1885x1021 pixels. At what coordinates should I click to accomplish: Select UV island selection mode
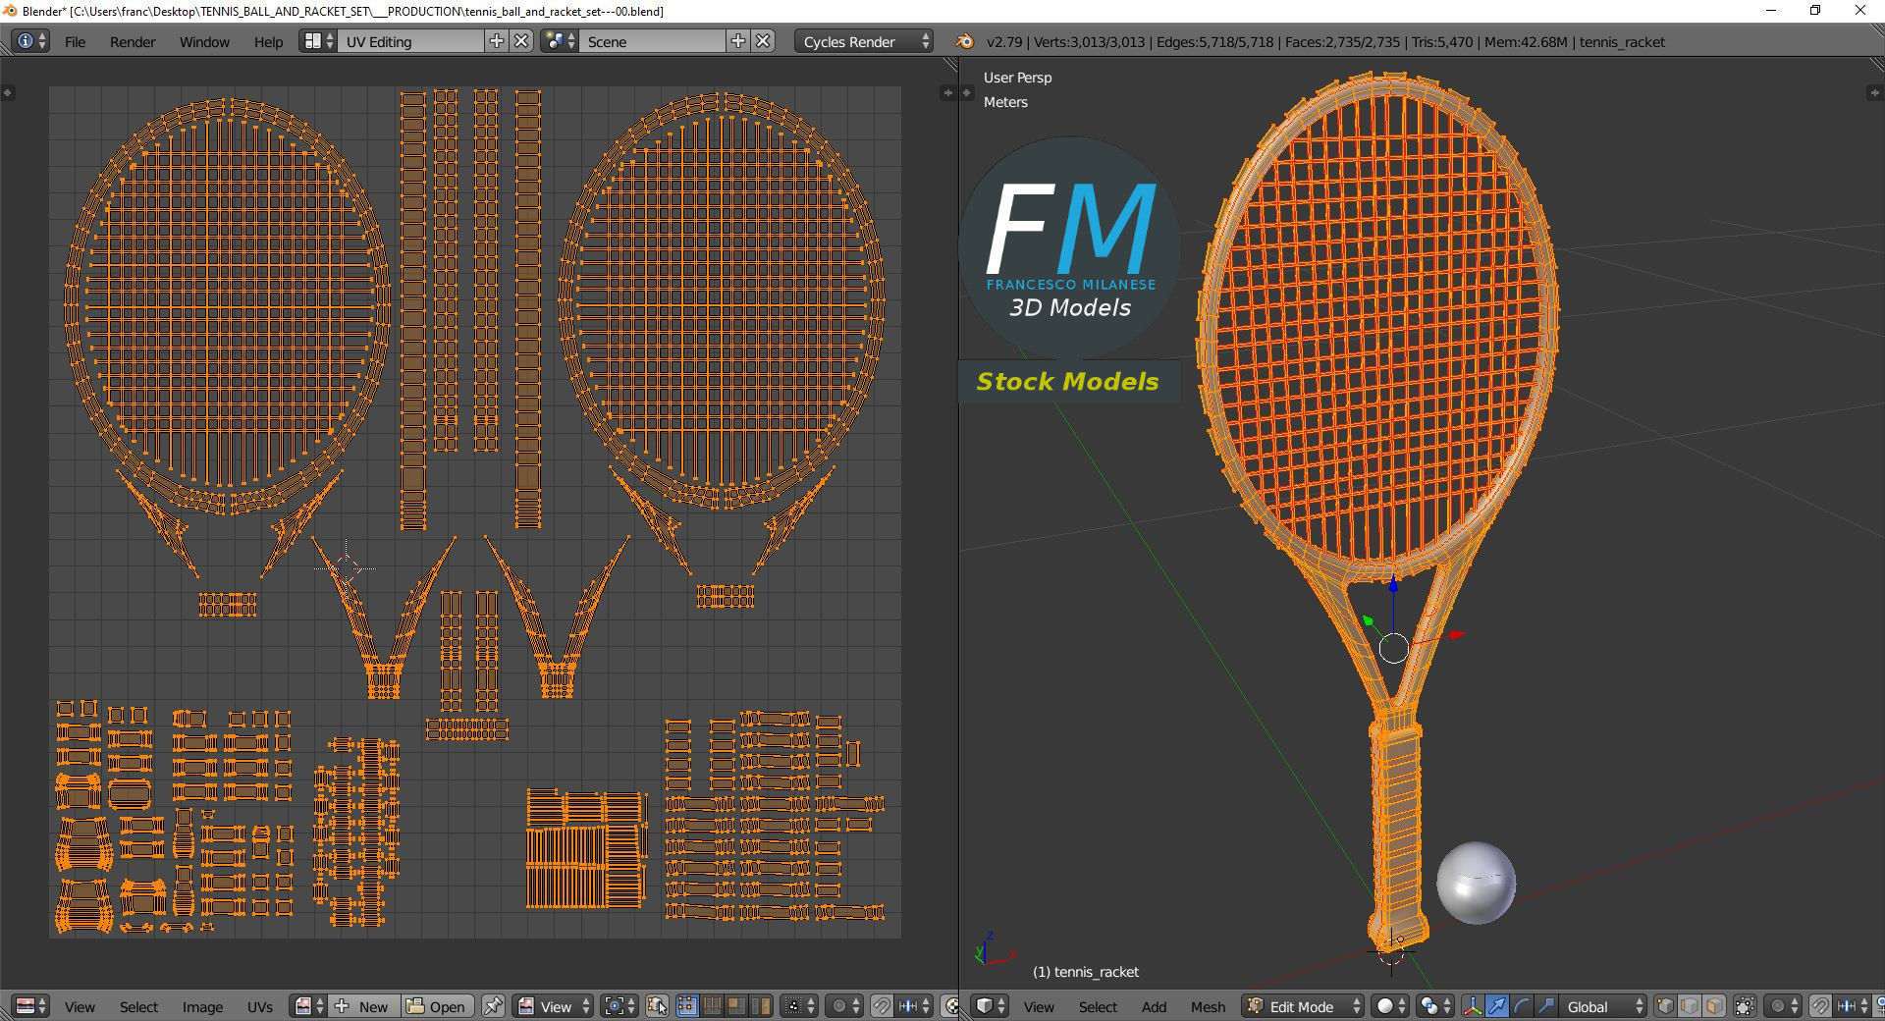761,1006
